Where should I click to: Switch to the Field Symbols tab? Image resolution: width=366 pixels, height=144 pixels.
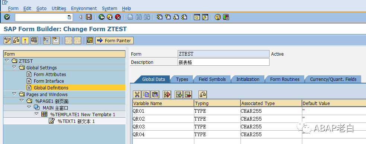point(212,79)
